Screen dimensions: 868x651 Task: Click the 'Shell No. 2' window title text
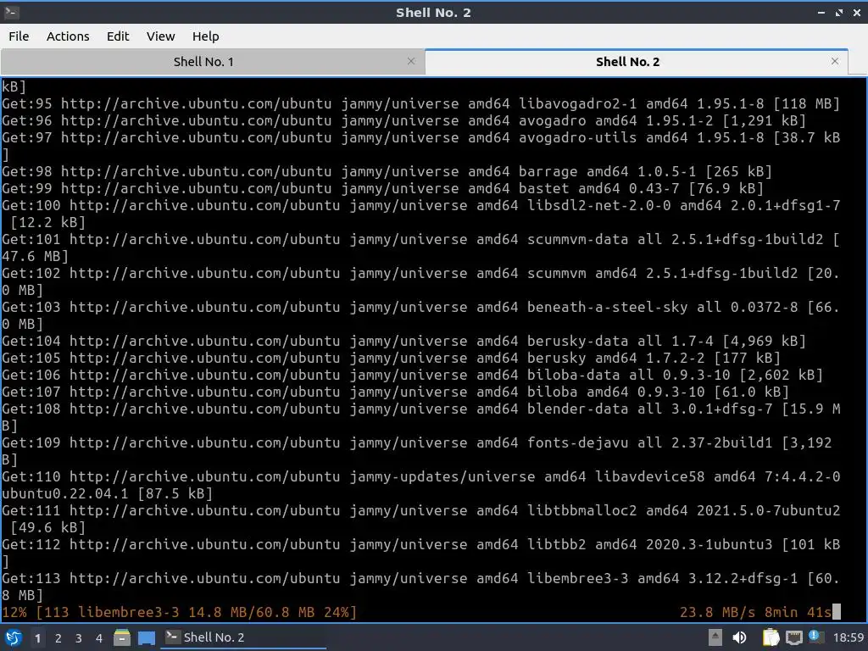click(x=433, y=12)
